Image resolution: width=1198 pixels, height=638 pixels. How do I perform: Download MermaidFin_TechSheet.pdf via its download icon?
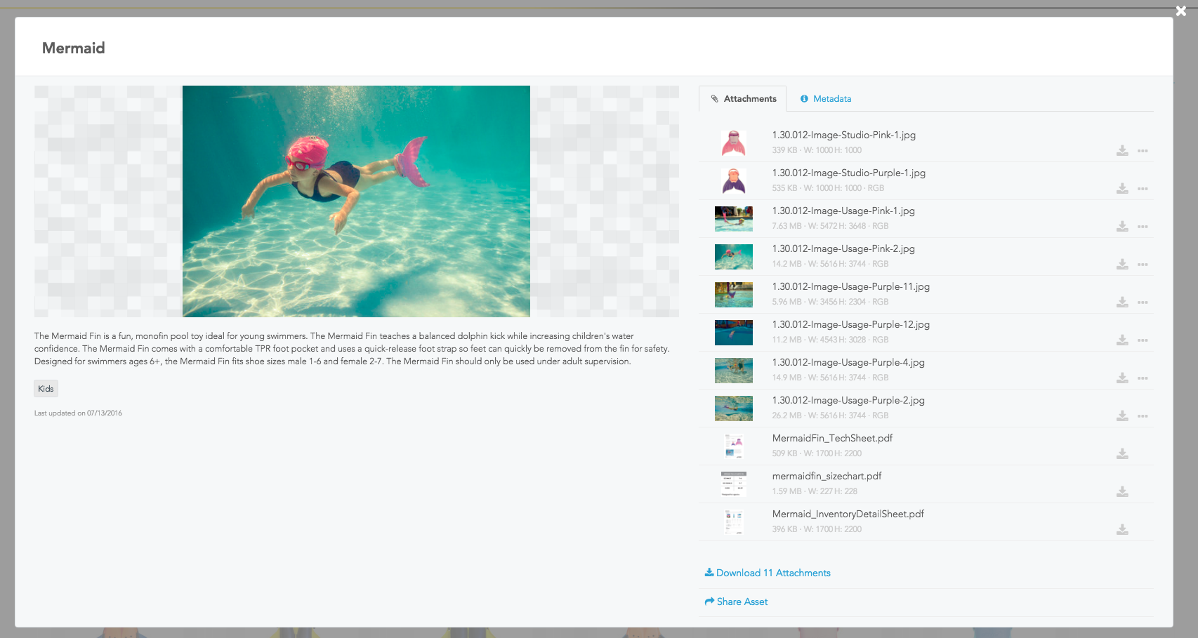point(1122,454)
